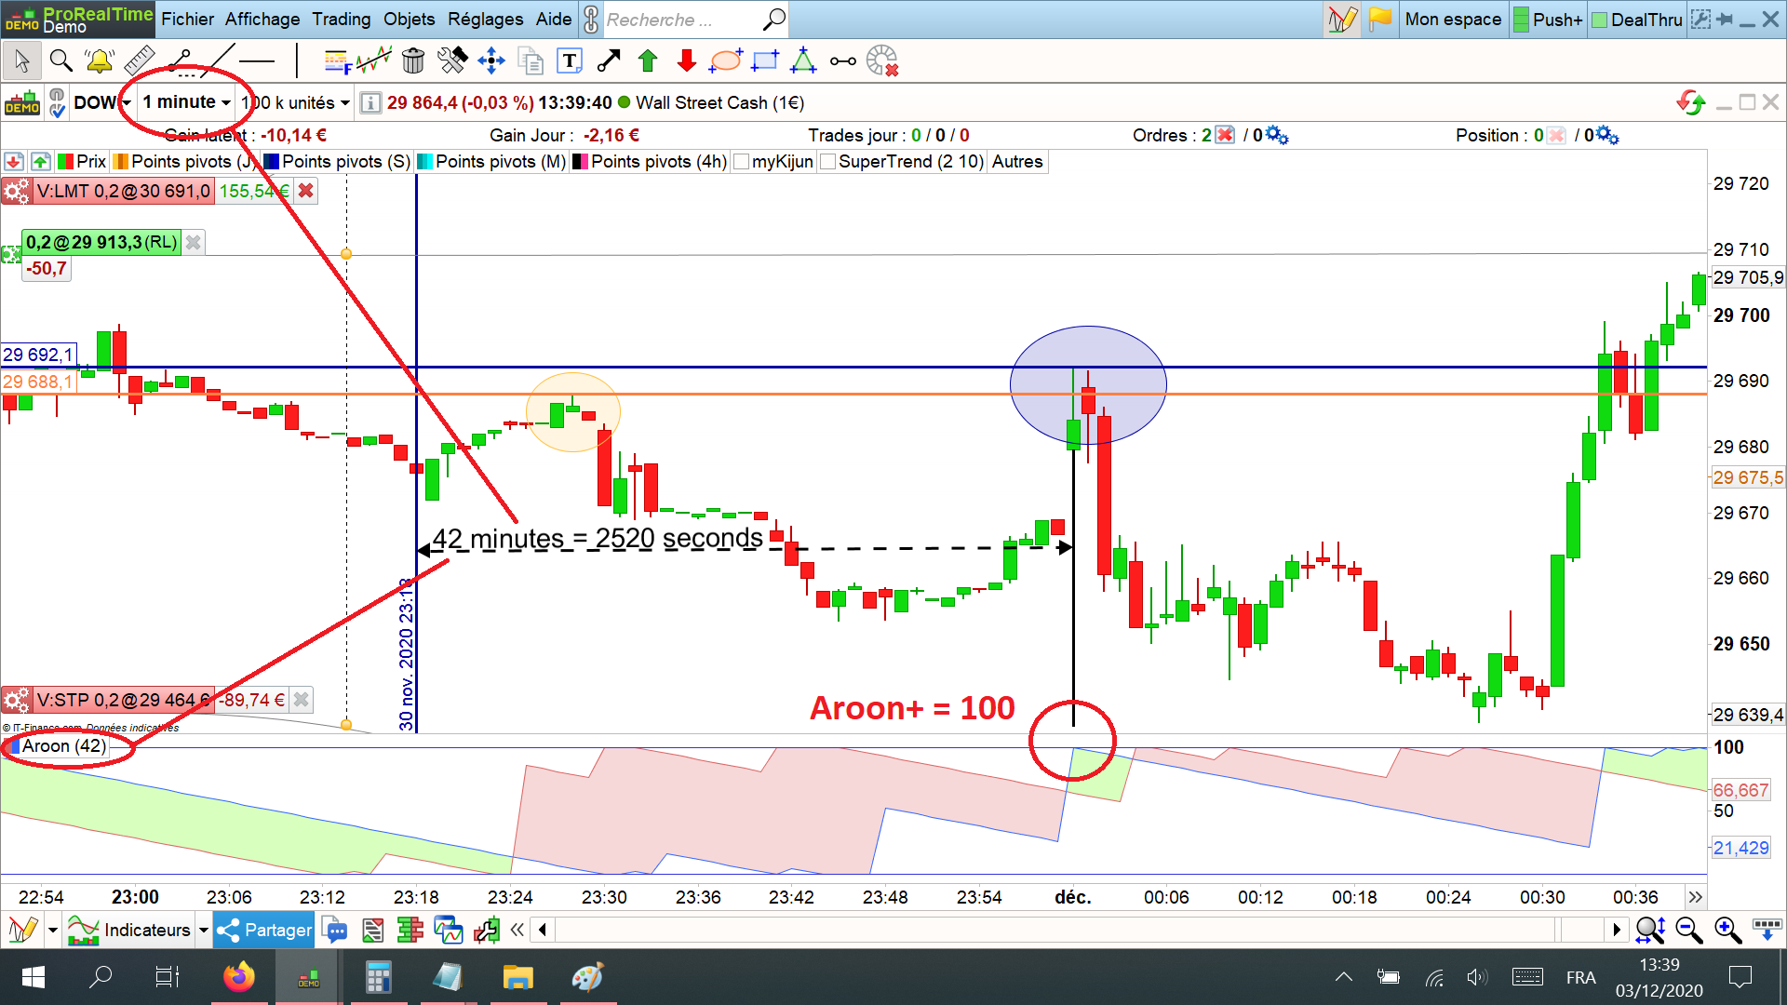Viewport: 1787px width, 1005px height.
Task: Toggle Points pivots (M) visibility swatch
Action: (x=425, y=162)
